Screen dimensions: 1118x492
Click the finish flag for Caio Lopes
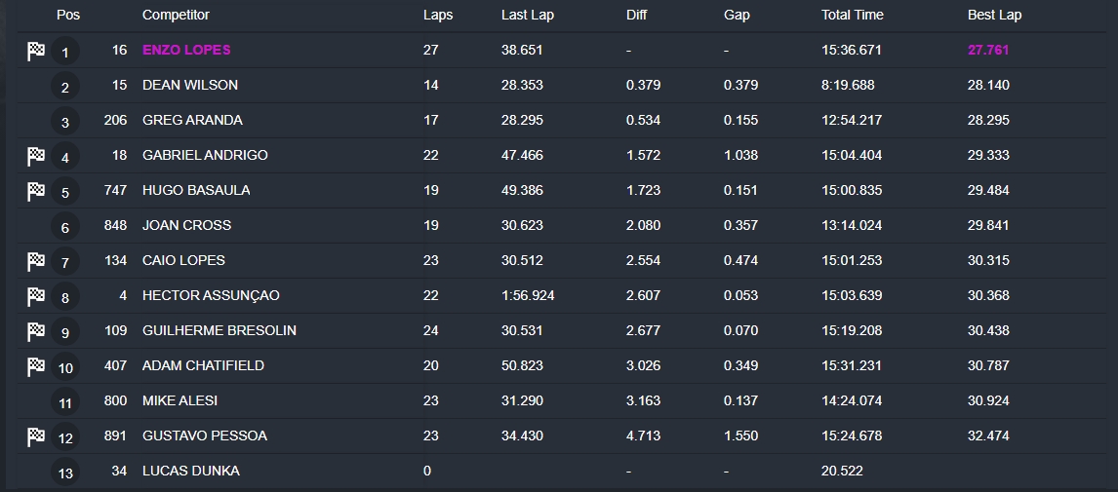tap(36, 261)
